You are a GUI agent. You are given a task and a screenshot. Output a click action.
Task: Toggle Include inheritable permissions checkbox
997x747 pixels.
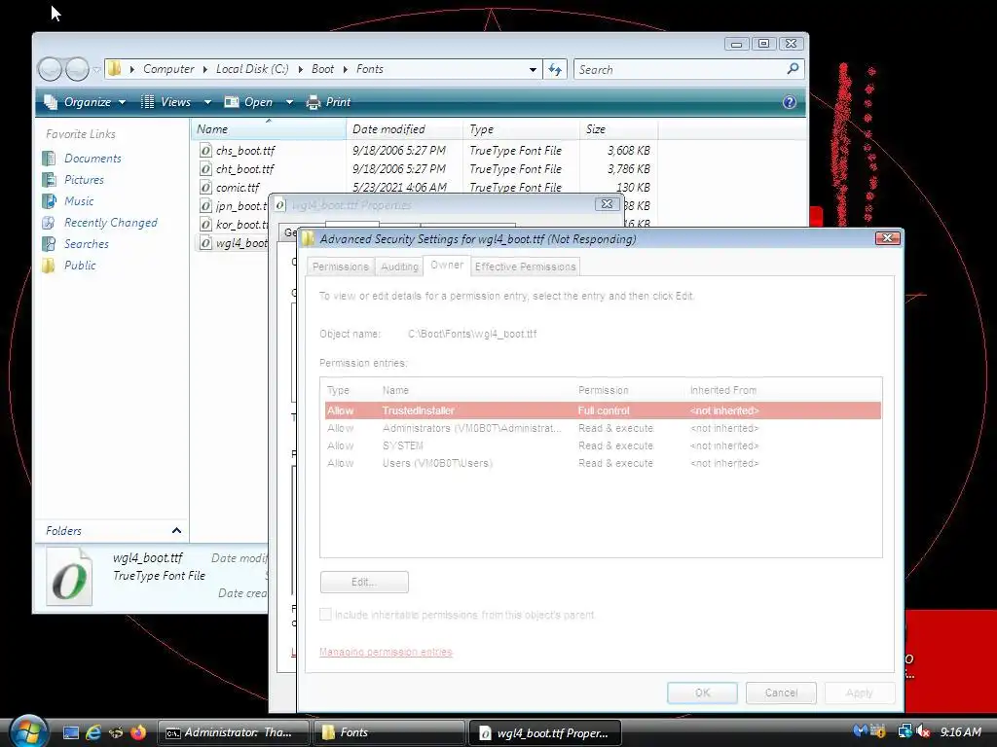pyautogui.click(x=325, y=615)
